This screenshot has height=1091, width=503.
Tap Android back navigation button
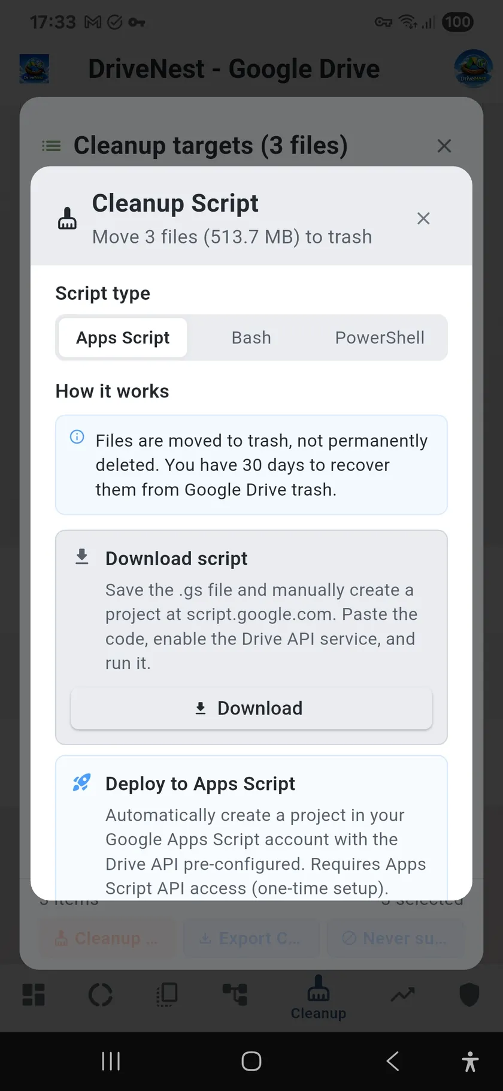(x=392, y=1061)
